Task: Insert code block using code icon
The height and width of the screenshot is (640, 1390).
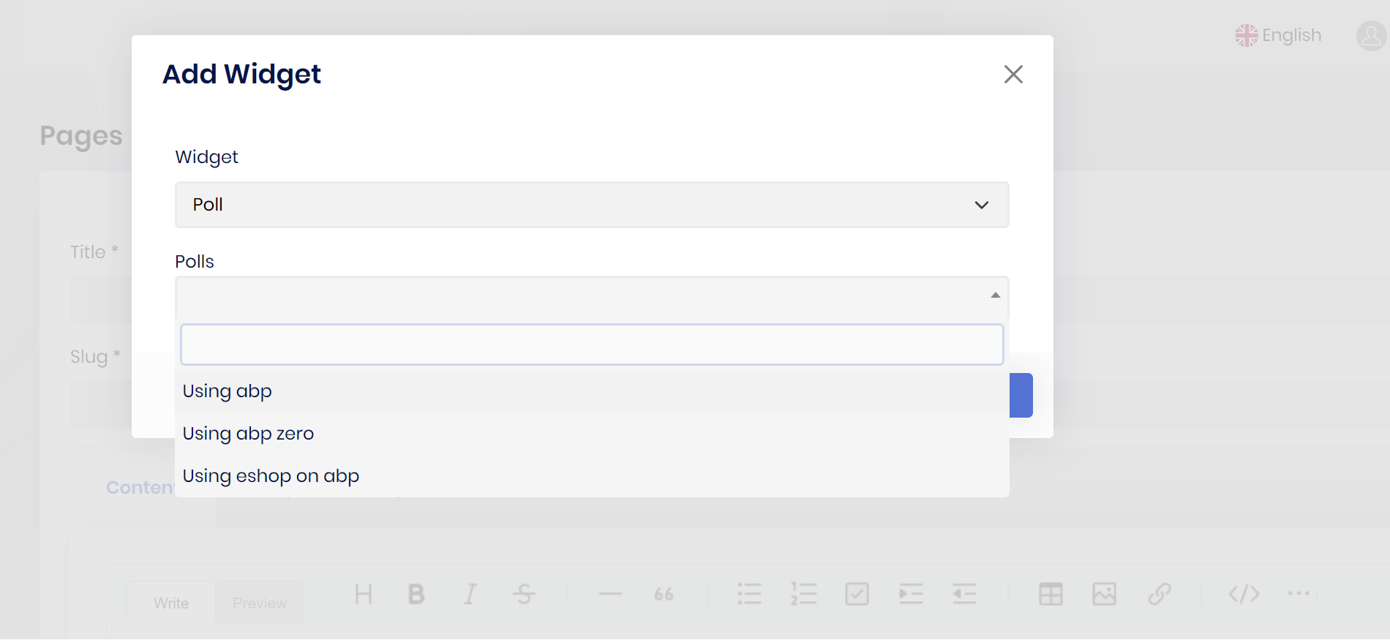Action: click(1244, 594)
